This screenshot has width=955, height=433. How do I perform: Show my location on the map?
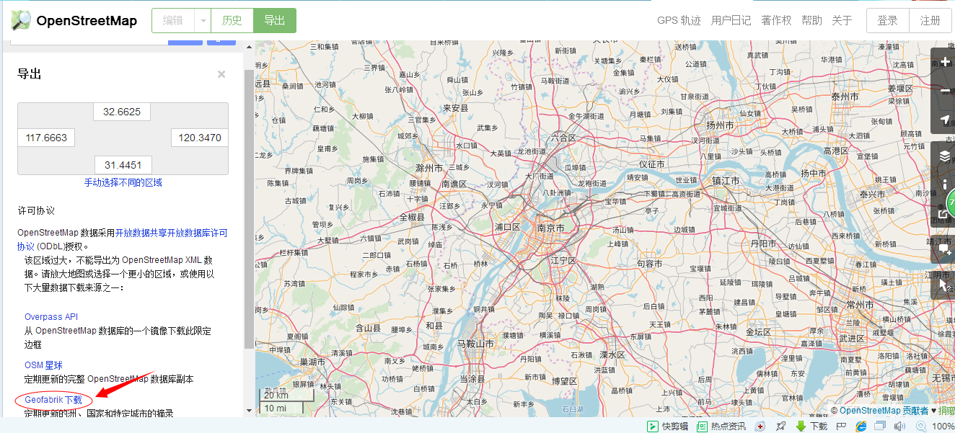945,120
